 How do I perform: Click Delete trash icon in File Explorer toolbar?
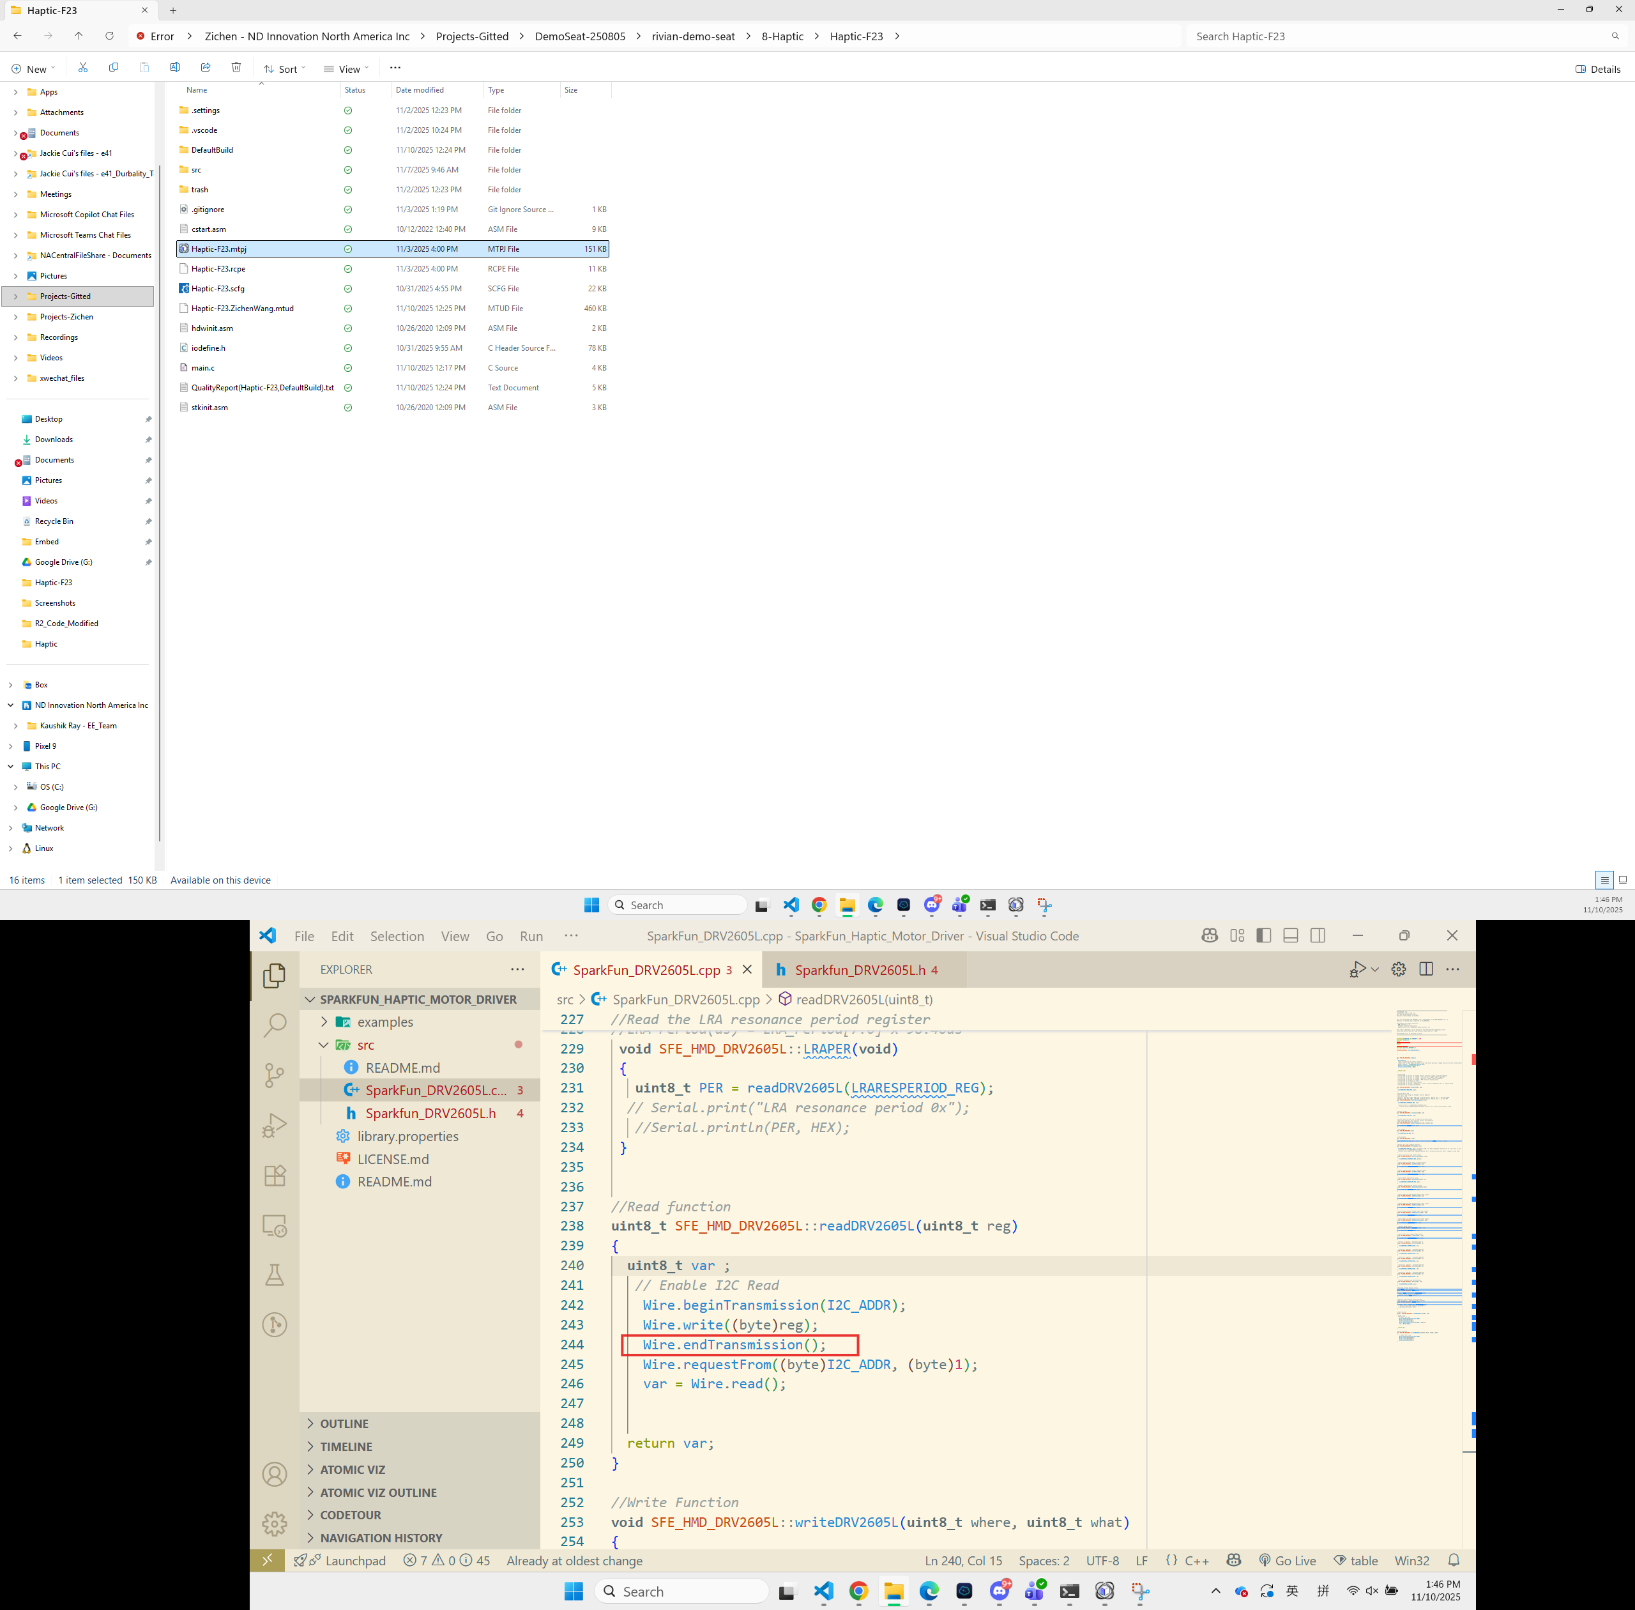point(236,68)
